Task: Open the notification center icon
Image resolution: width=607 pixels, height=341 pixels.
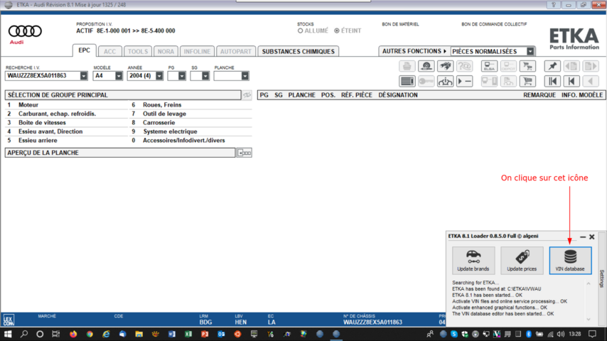Action: 592,334
